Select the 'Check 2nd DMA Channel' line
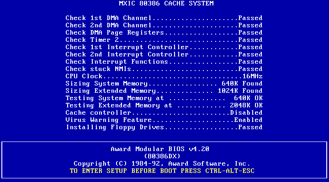This screenshot has height=182, width=329. 164,25
